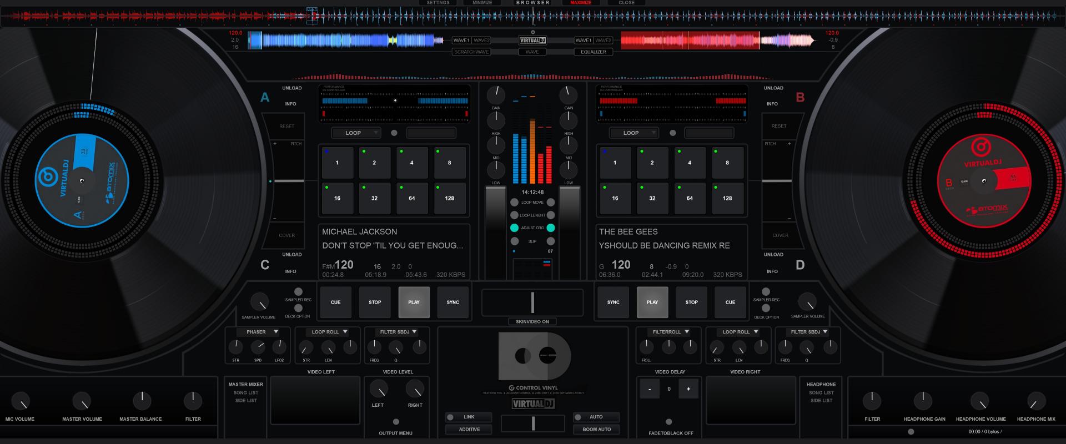Toggle Fadetoblack Off indicator

(668, 422)
